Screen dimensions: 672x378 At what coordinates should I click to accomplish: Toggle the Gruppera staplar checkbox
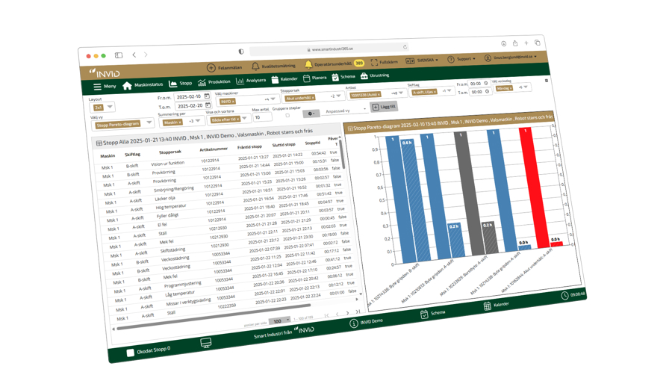pos(287,116)
